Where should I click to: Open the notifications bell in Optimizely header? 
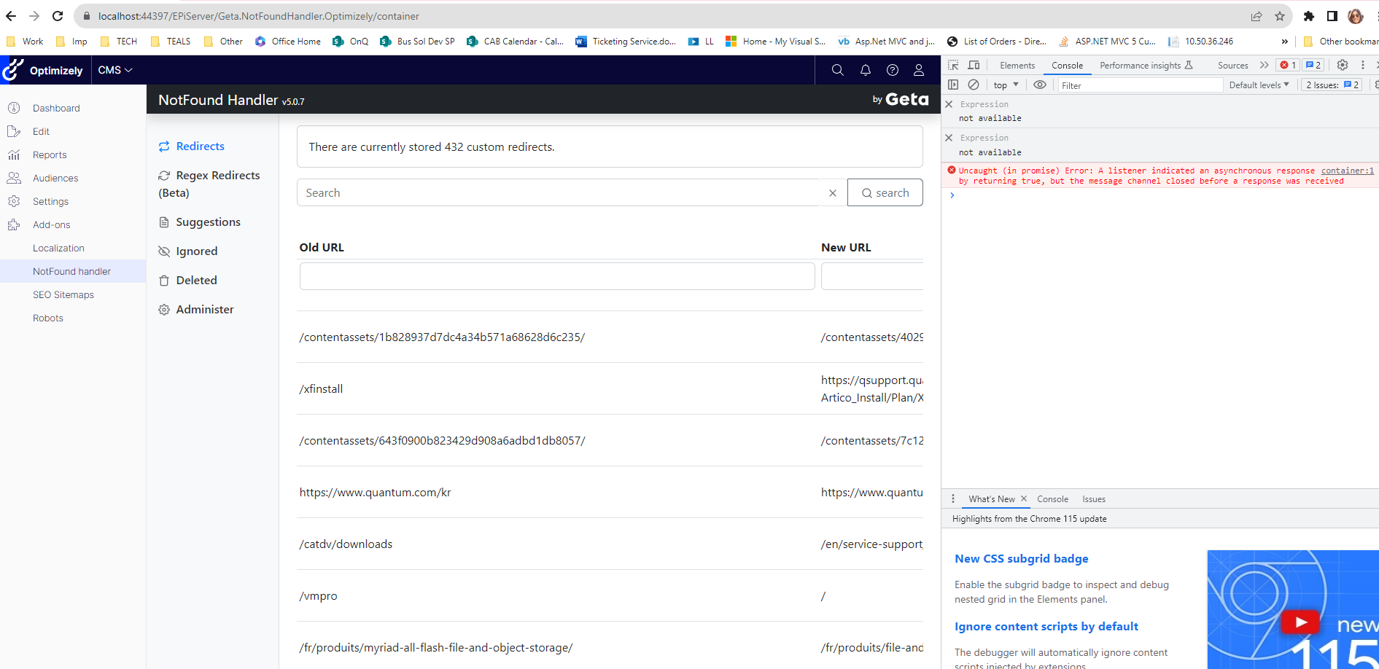click(x=865, y=70)
